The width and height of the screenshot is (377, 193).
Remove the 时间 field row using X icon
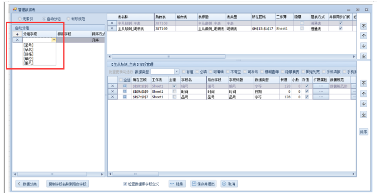coord(112,91)
